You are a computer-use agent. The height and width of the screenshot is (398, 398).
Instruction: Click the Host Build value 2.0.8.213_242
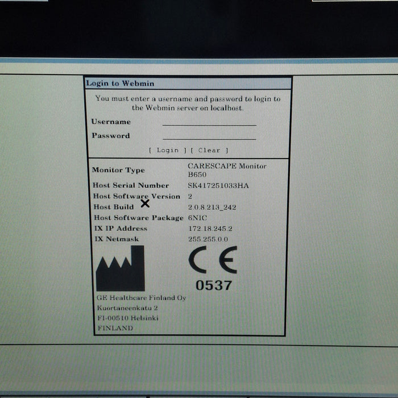point(212,208)
